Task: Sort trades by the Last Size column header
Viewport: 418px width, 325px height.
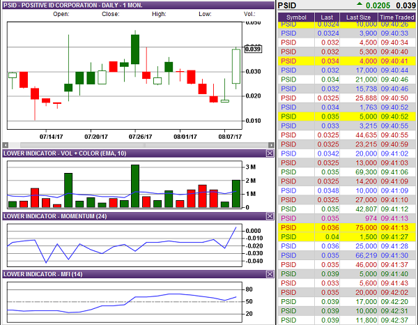Action: pos(358,17)
